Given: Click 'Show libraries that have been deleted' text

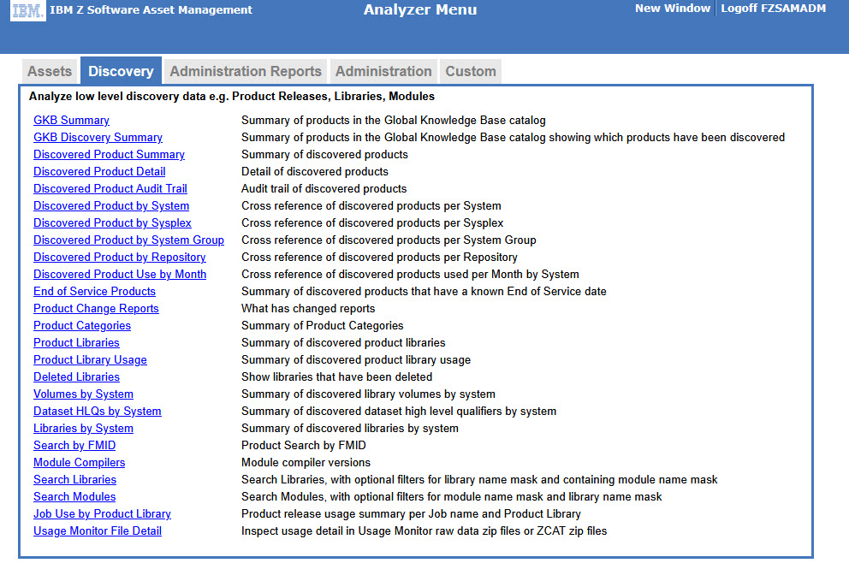Looking at the screenshot, I should pyautogui.click(x=337, y=377).
